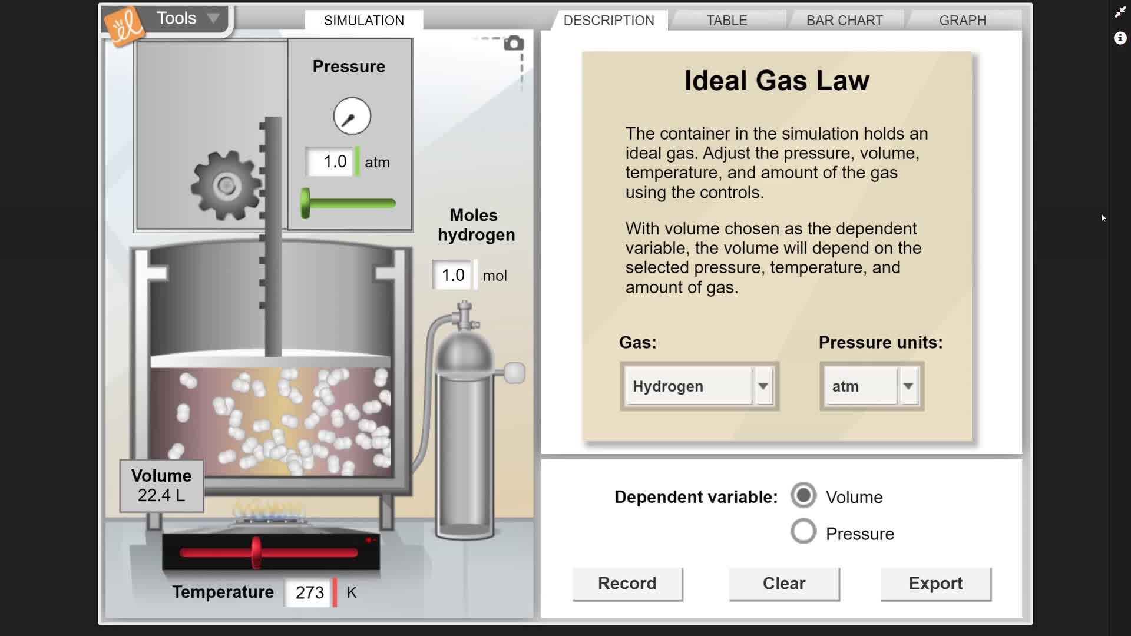The height and width of the screenshot is (636, 1131).
Task: Click the pressure gauge dial
Action: [x=352, y=116]
